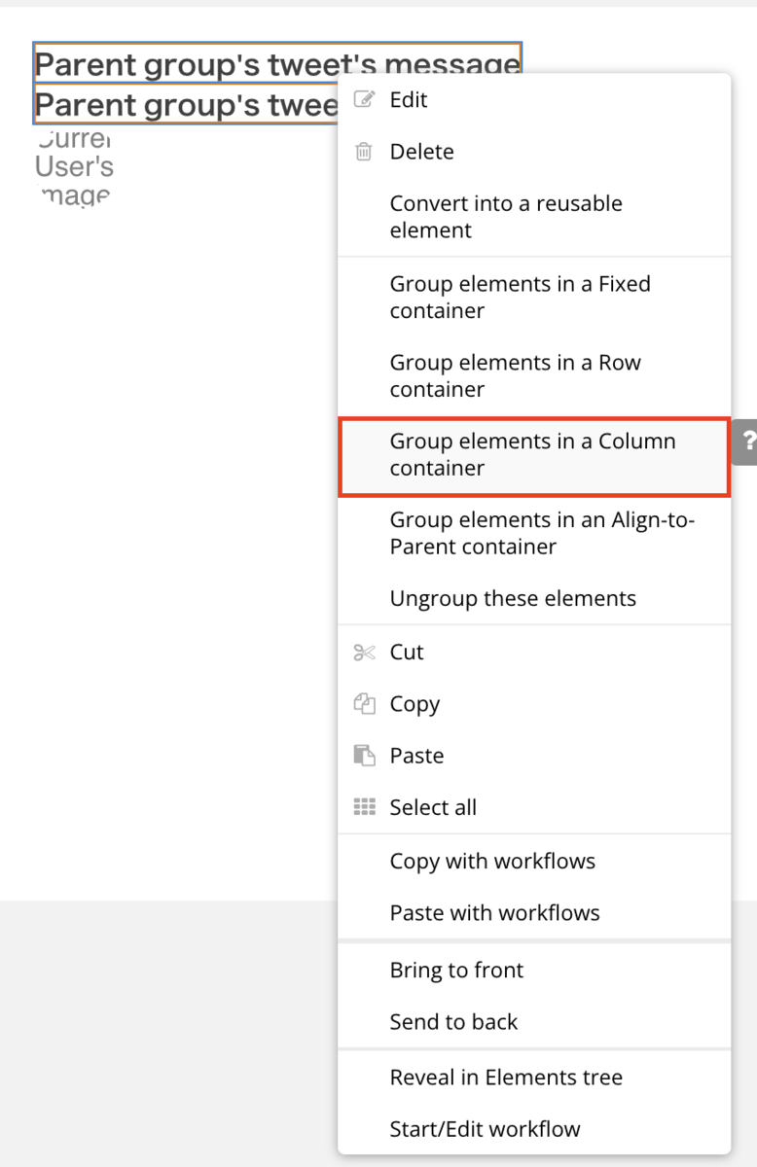Choose Convert into a reusable element
The width and height of the screenshot is (757, 1167).
point(534,217)
